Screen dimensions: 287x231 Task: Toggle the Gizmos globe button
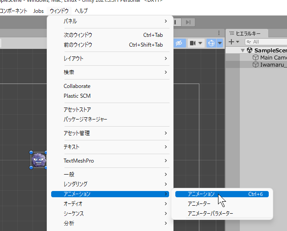(x=211, y=43)
